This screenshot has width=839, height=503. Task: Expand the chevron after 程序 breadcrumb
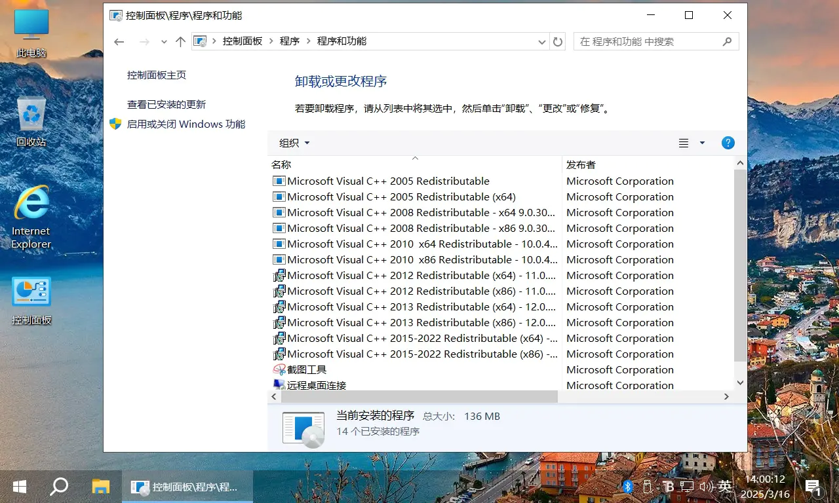[308, 41]
